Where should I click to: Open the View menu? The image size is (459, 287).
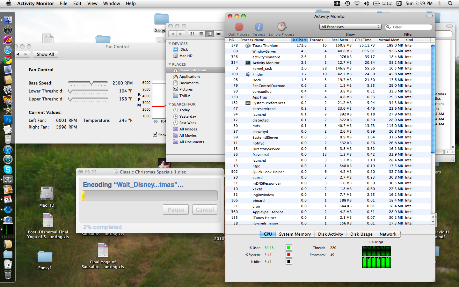coord(92,3)
